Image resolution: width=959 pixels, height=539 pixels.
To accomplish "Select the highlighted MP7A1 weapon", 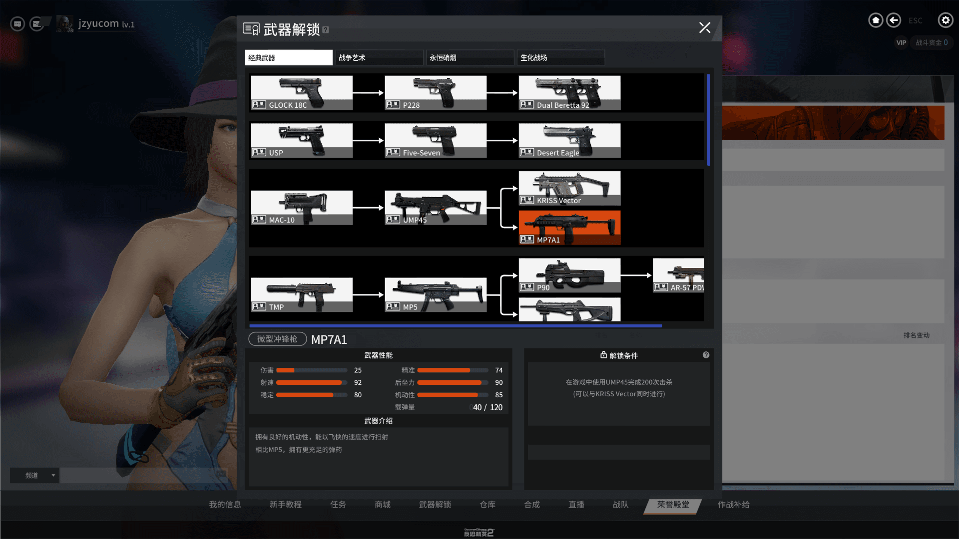I will click(569, 228).
